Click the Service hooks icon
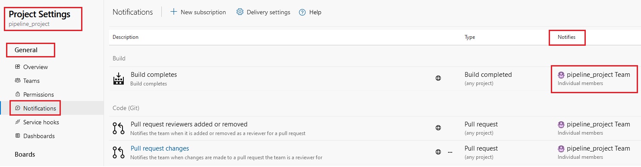Screen dimensions: 641x167 point(18,122)
